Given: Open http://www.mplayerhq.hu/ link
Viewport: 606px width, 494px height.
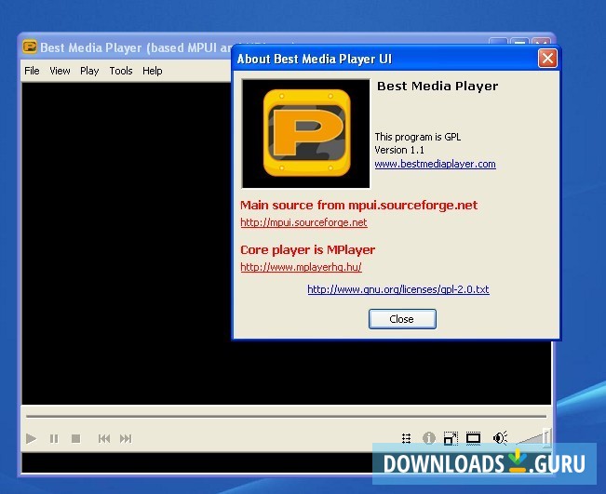Looking at the screenshot, I should click(x=301, y=267).
